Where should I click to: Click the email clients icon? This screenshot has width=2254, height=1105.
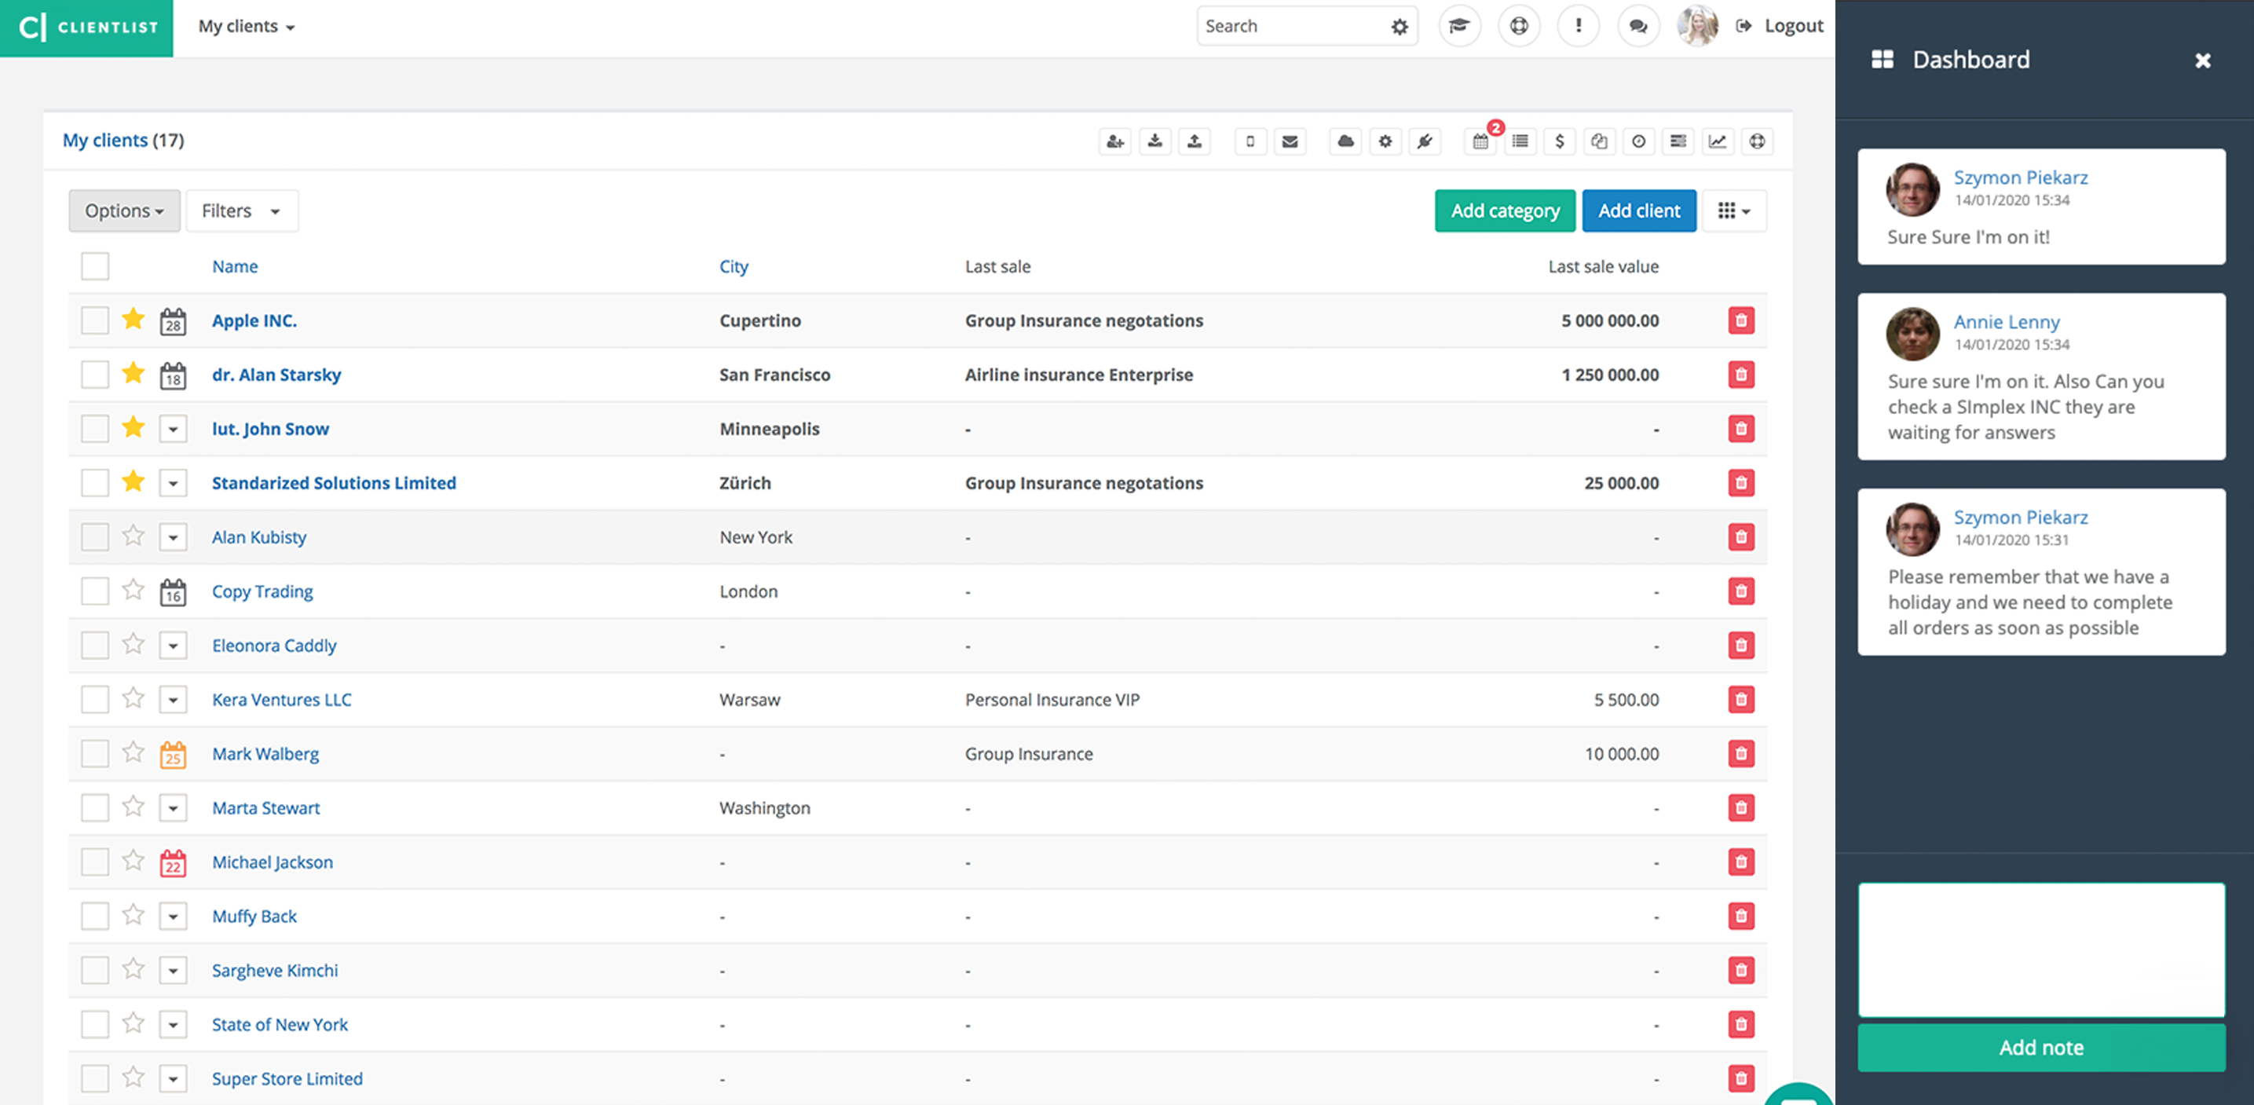pyautogui.click(x=1290, y=139)
